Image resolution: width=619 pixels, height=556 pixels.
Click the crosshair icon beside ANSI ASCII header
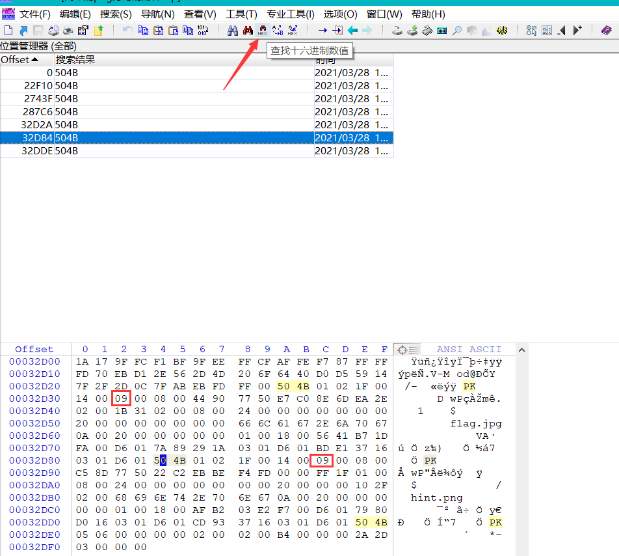point(402,350)
